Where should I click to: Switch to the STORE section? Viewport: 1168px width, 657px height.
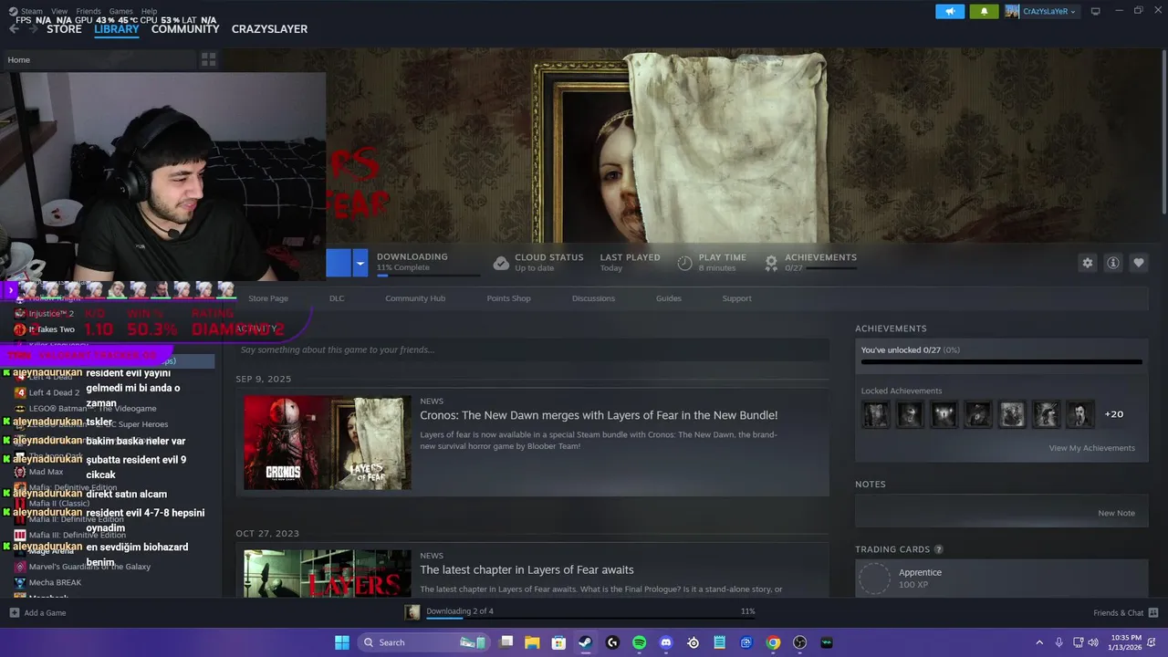click(64, 29)
